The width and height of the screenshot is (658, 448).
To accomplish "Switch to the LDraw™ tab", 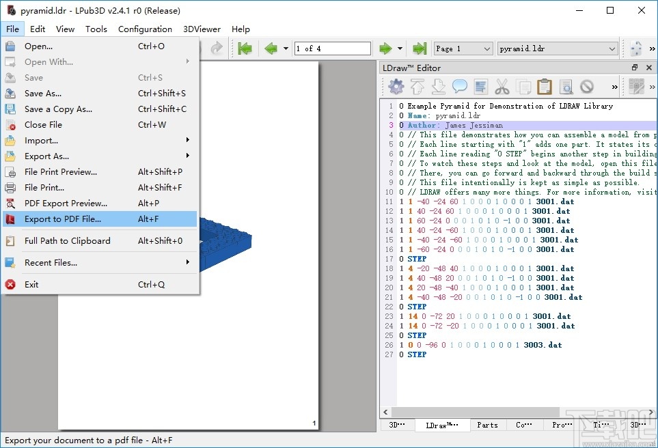I will [x=442, y=425].
